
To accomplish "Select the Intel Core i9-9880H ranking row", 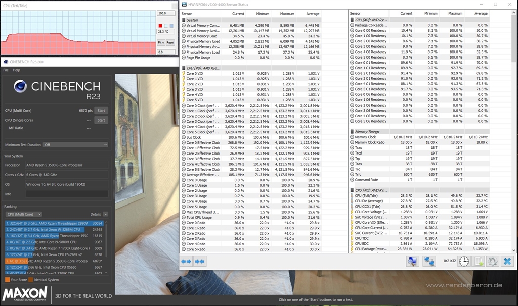I will (54, 242).
